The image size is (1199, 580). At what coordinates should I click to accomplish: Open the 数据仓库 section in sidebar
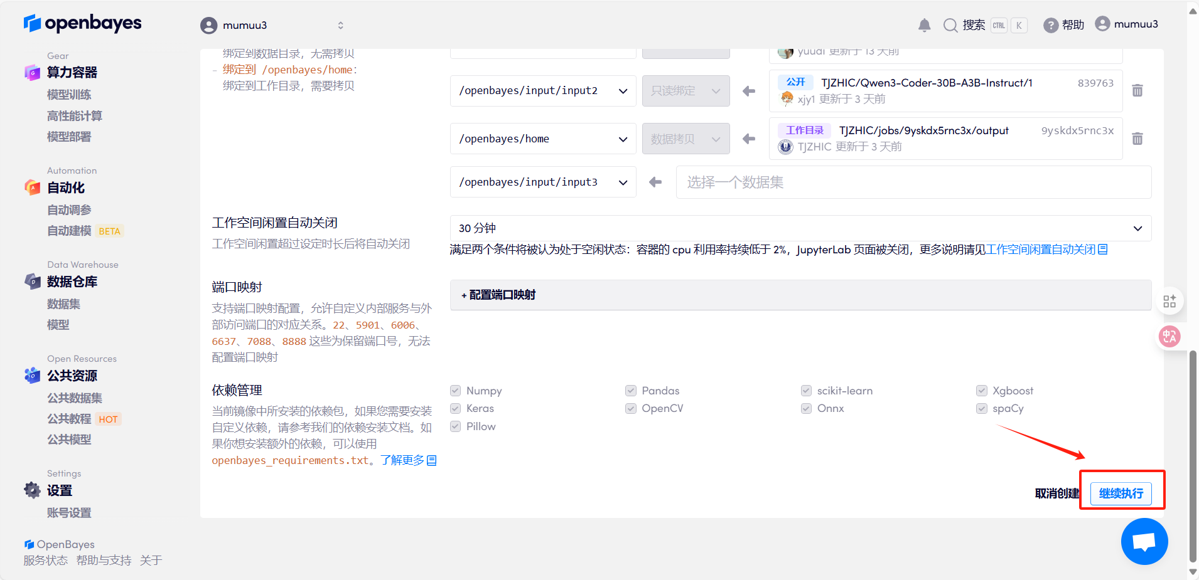point(71,282)
